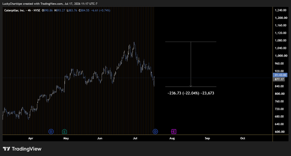Click the blue dividend marker before May
The image size is (291, 156).
point(51,132)
